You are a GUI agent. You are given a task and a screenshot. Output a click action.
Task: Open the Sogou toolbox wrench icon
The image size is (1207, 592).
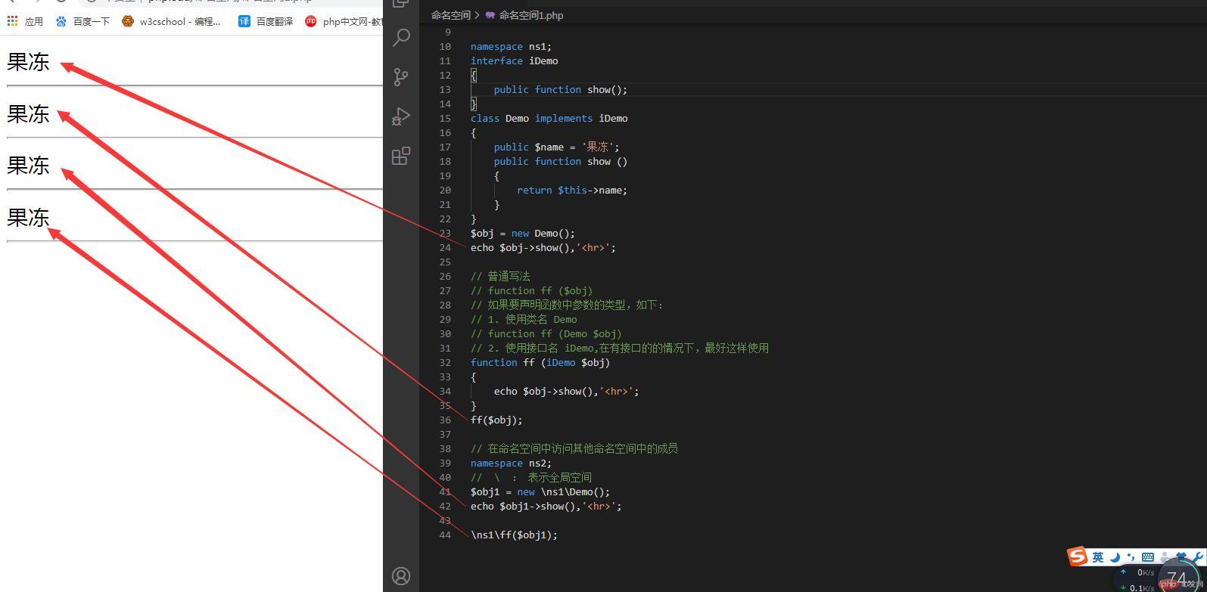point(1197,557)
